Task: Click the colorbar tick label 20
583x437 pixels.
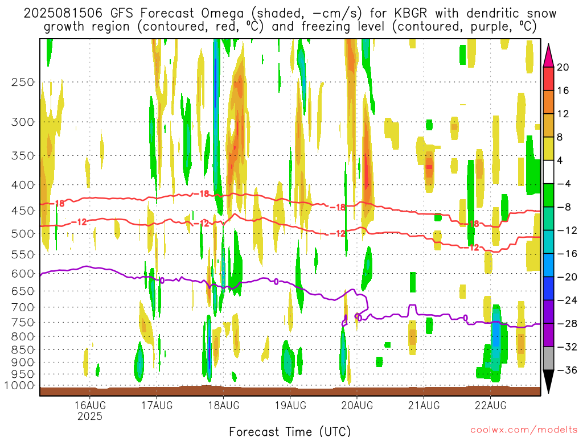Action: coord(563,67)
